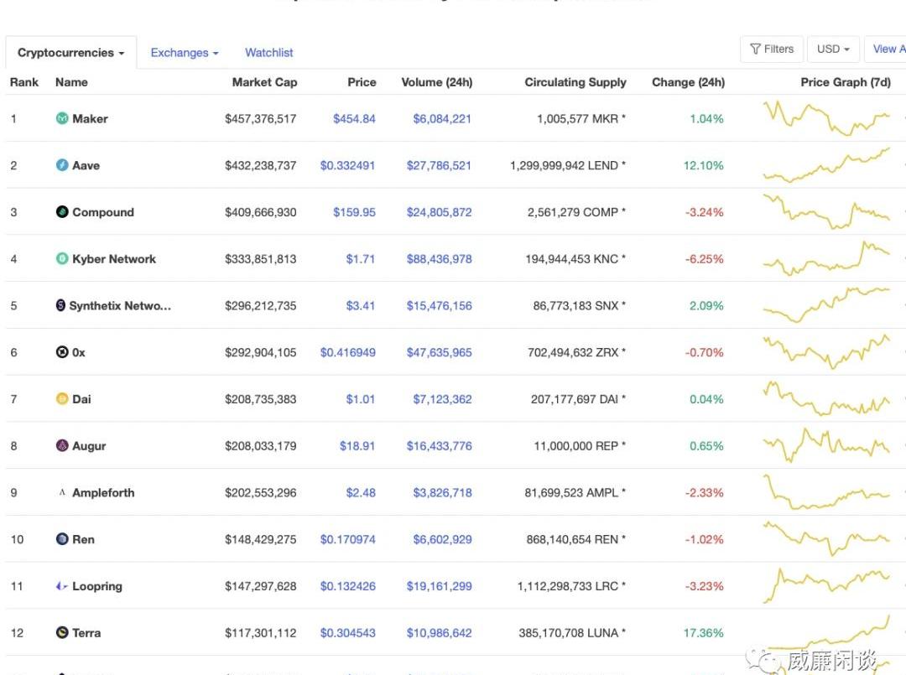The width and height of the screenshot is (906, 675).
Task: Click the Kyber Network 7d price graph
Action: [827, 259]
